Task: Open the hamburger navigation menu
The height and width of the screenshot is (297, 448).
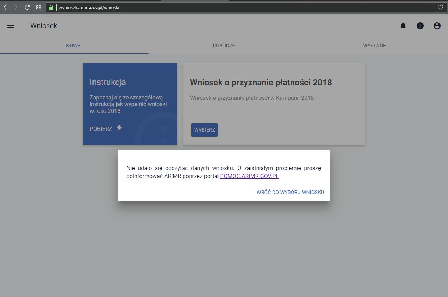Action: [x=11, y=26]
